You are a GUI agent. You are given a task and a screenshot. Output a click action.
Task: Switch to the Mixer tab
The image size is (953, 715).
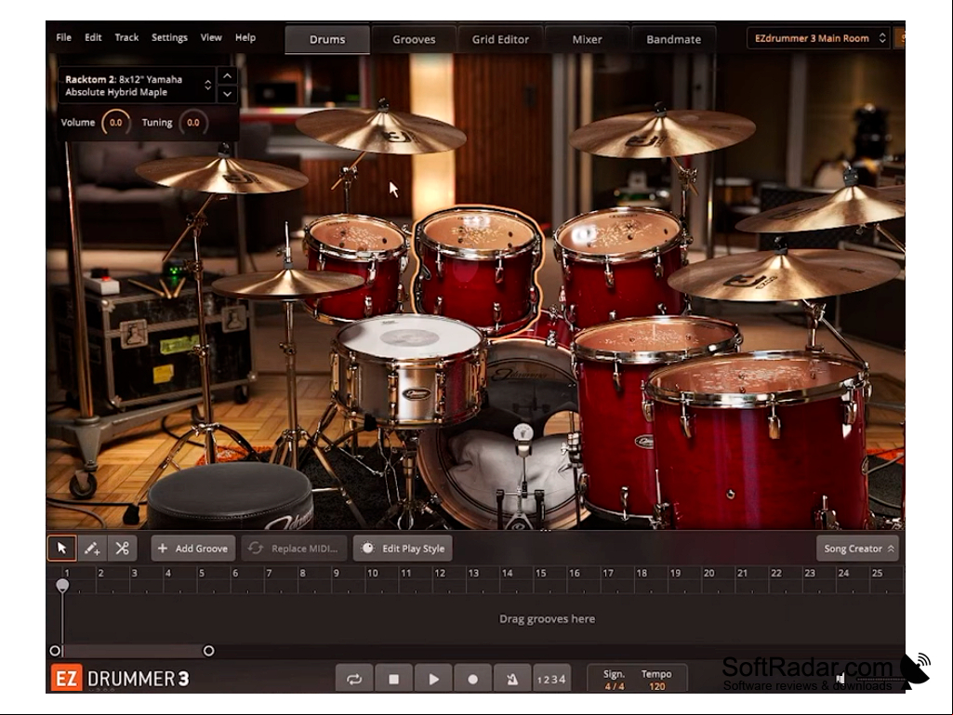point(587,39)
